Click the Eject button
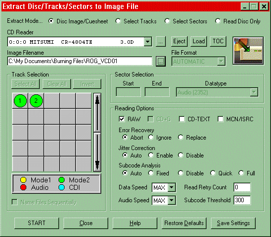Screen dimensions: 271x237 179,41
